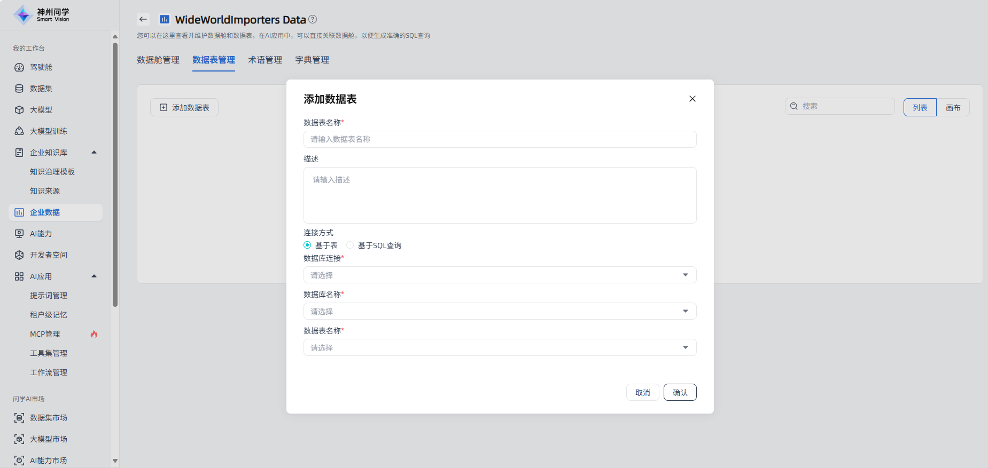The image size is (988, 468).
Task: Focus the 请输入描述 textarea
Action: coord(500,195)
